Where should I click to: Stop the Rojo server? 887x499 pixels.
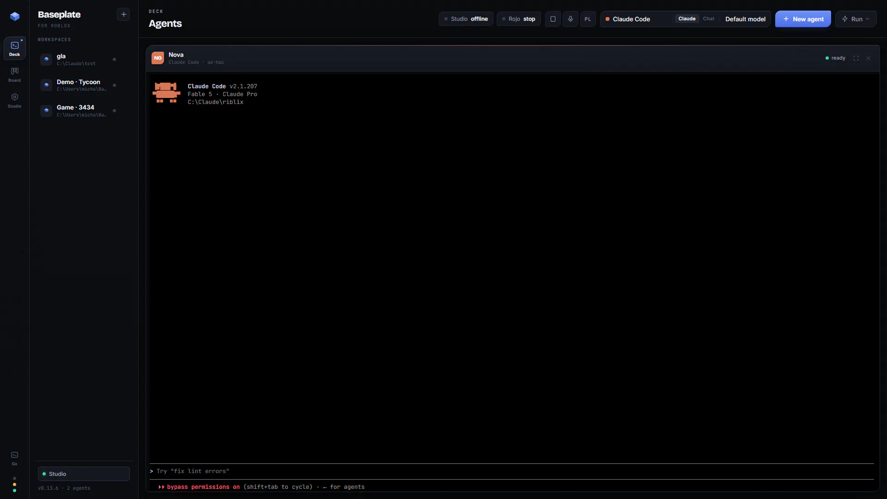(519, 19)
